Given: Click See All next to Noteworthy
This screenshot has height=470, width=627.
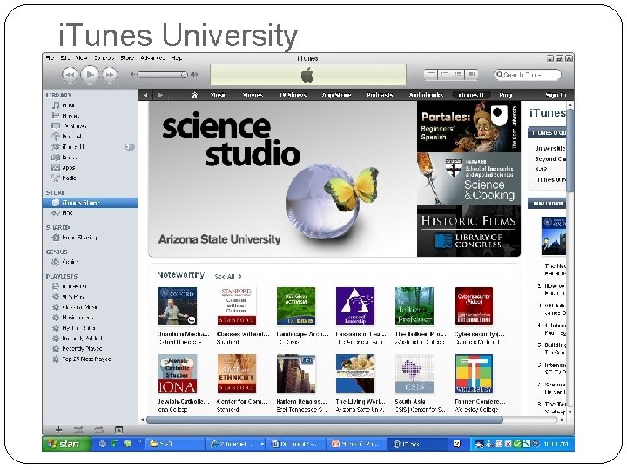Looking at the screenshot, I should (x=228, y=276).
